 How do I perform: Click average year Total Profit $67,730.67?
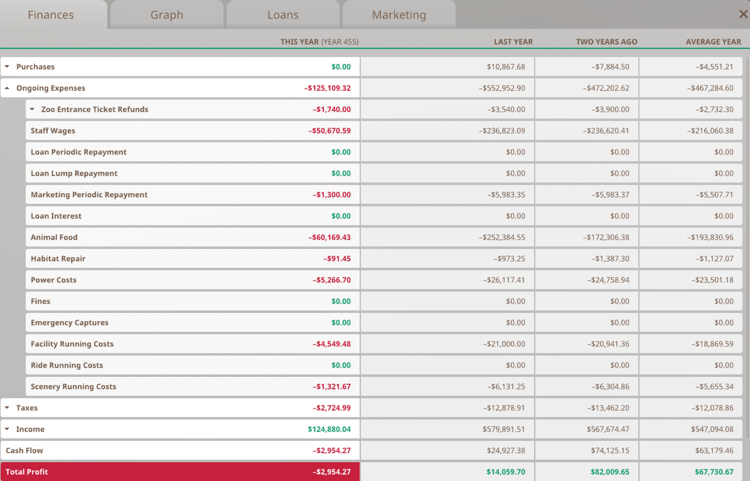point(714,472)
